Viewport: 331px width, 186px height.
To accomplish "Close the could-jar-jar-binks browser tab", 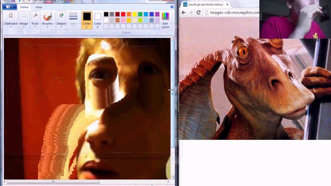I will pos(227,4).
